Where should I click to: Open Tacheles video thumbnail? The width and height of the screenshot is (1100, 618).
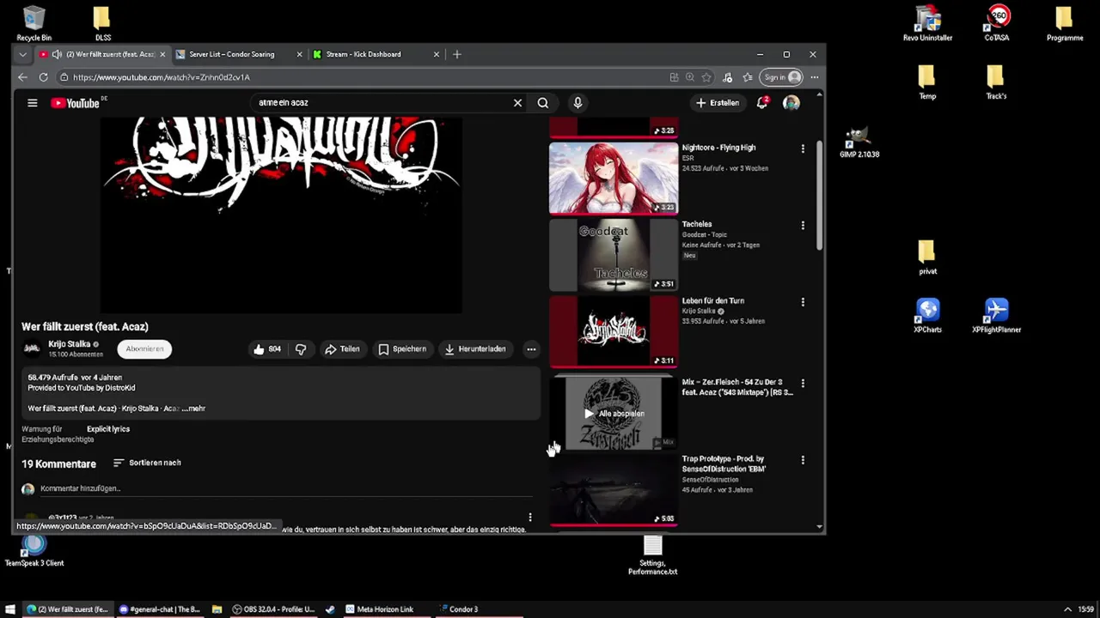coord(614,256)
